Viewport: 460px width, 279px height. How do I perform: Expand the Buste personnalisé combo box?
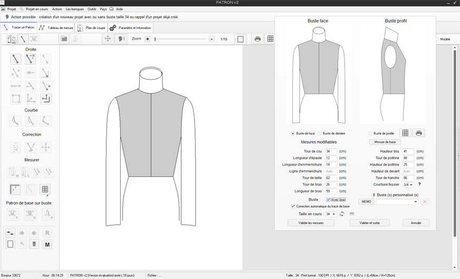click(416, 202)
